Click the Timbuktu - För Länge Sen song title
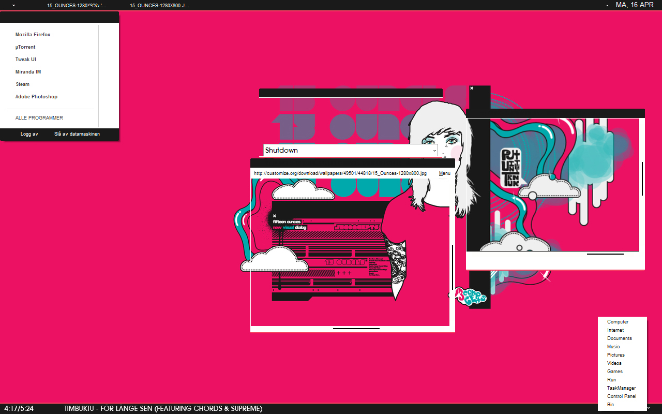This screenshot has width=662, height=414. (x=163, y=408)
